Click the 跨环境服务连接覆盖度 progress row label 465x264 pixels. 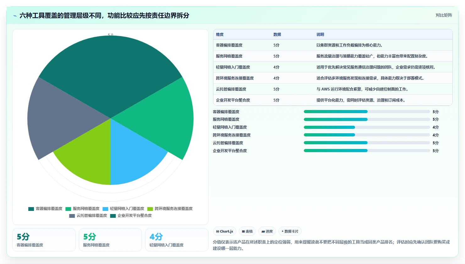pyautogui.click(x=232, y=135)
